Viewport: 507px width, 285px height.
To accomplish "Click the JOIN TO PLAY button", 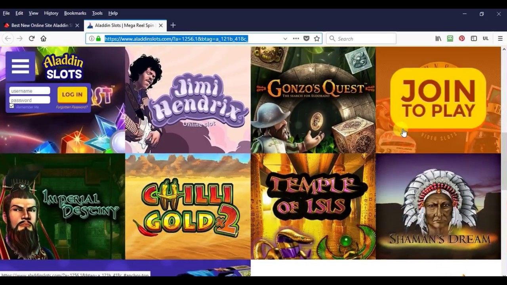I will (438, 99).
